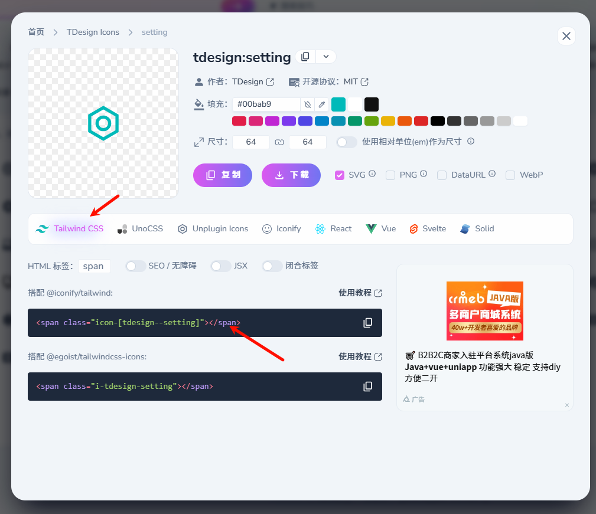The width and height of the screenshot is (596, 514).
Task: Enable relative em unit sizing switch
Action: (346, 142)
